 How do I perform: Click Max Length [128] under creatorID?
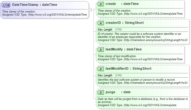109,29
